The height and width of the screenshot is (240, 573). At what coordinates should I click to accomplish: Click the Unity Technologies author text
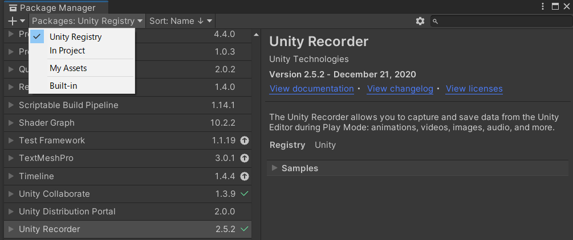click(309, 59)
